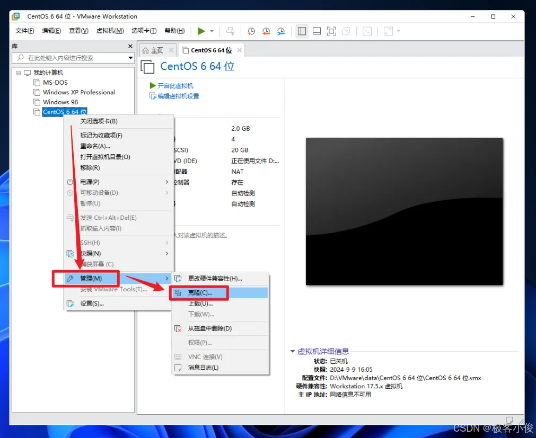Open the snapshot manager toolbar icon

tap(280, 31)
